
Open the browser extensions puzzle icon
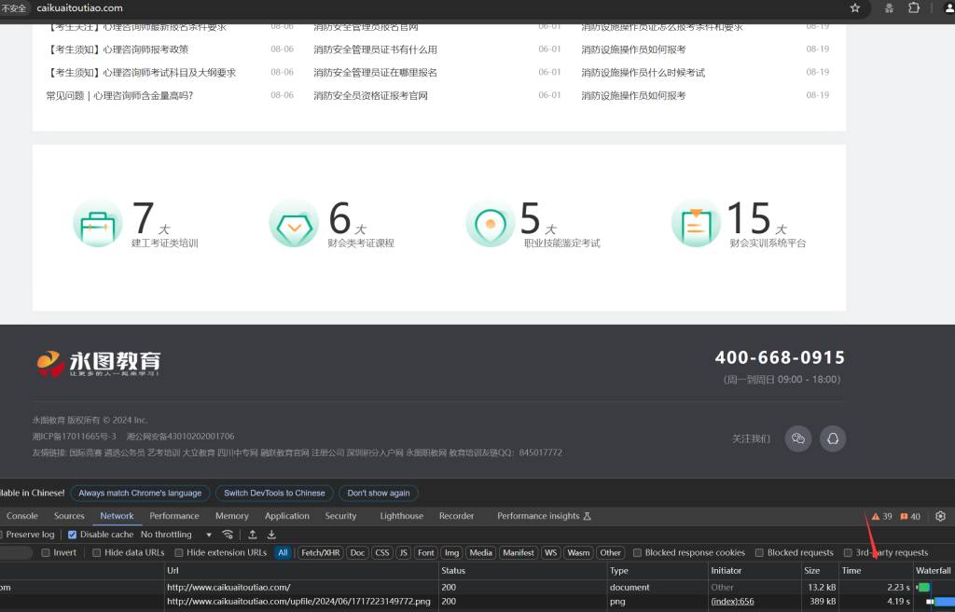click(914, 7)
